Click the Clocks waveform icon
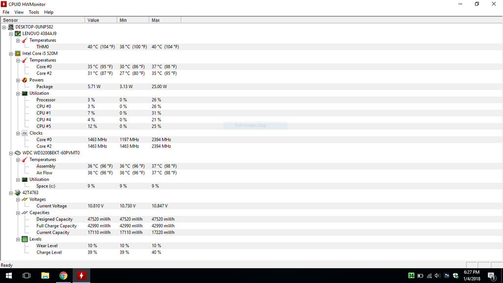This screenshot has width=503, height=283. point(25,133)
